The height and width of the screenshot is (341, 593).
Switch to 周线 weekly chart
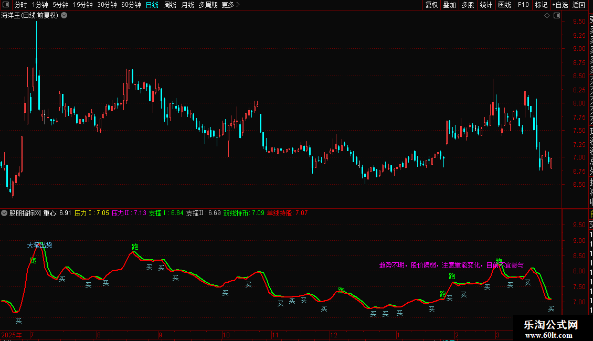coord(170,5)
